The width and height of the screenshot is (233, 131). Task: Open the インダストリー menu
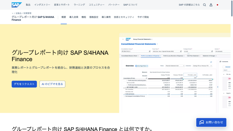click(42, 5)
